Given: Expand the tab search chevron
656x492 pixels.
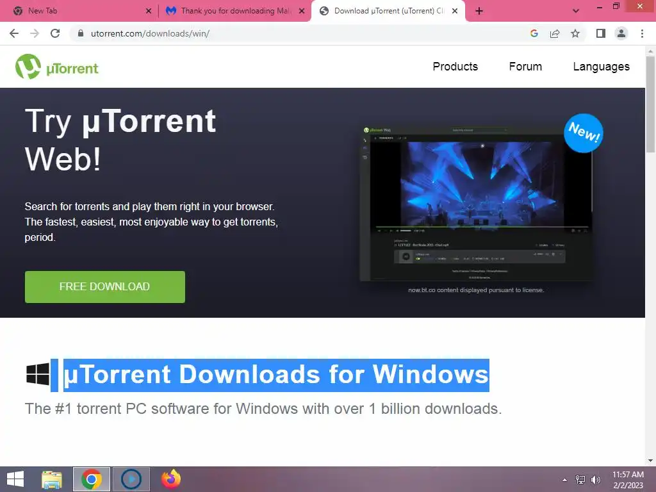Looking at the screenshot, I should 576,11.
